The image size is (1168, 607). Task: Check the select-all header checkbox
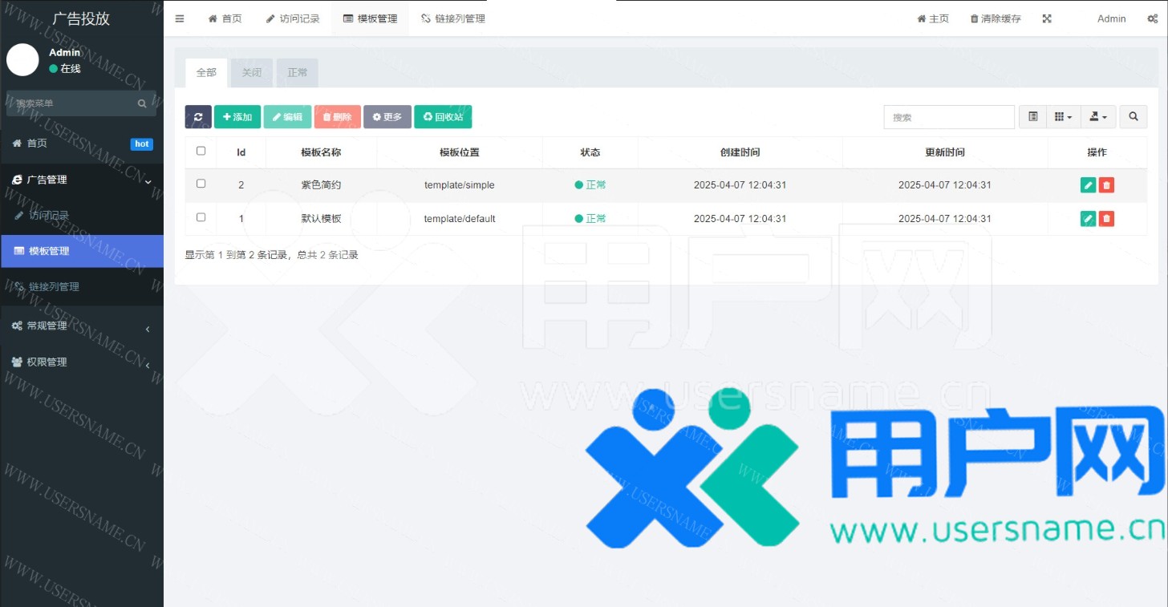click(201, 151)
